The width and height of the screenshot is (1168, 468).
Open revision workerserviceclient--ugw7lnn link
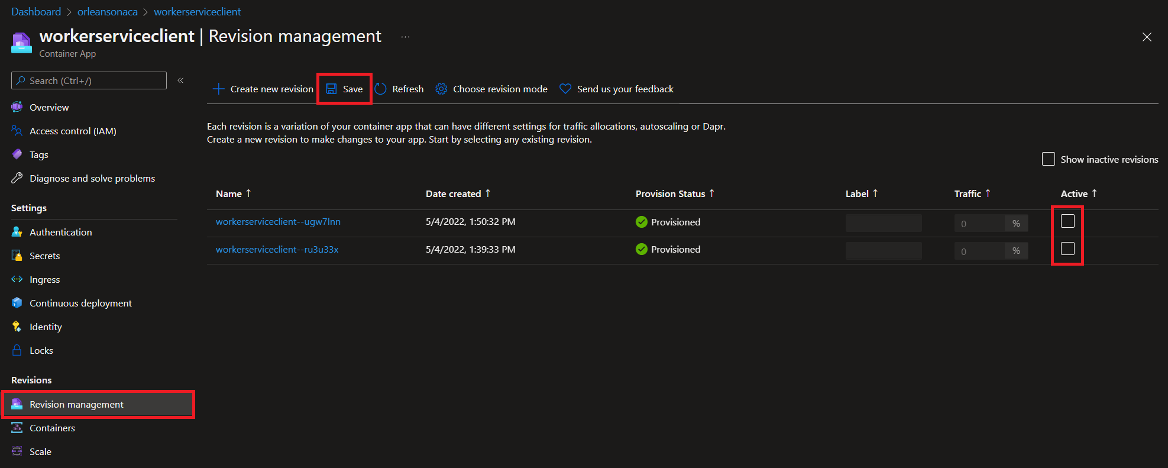pyautogui.click(x=278, y=221)
